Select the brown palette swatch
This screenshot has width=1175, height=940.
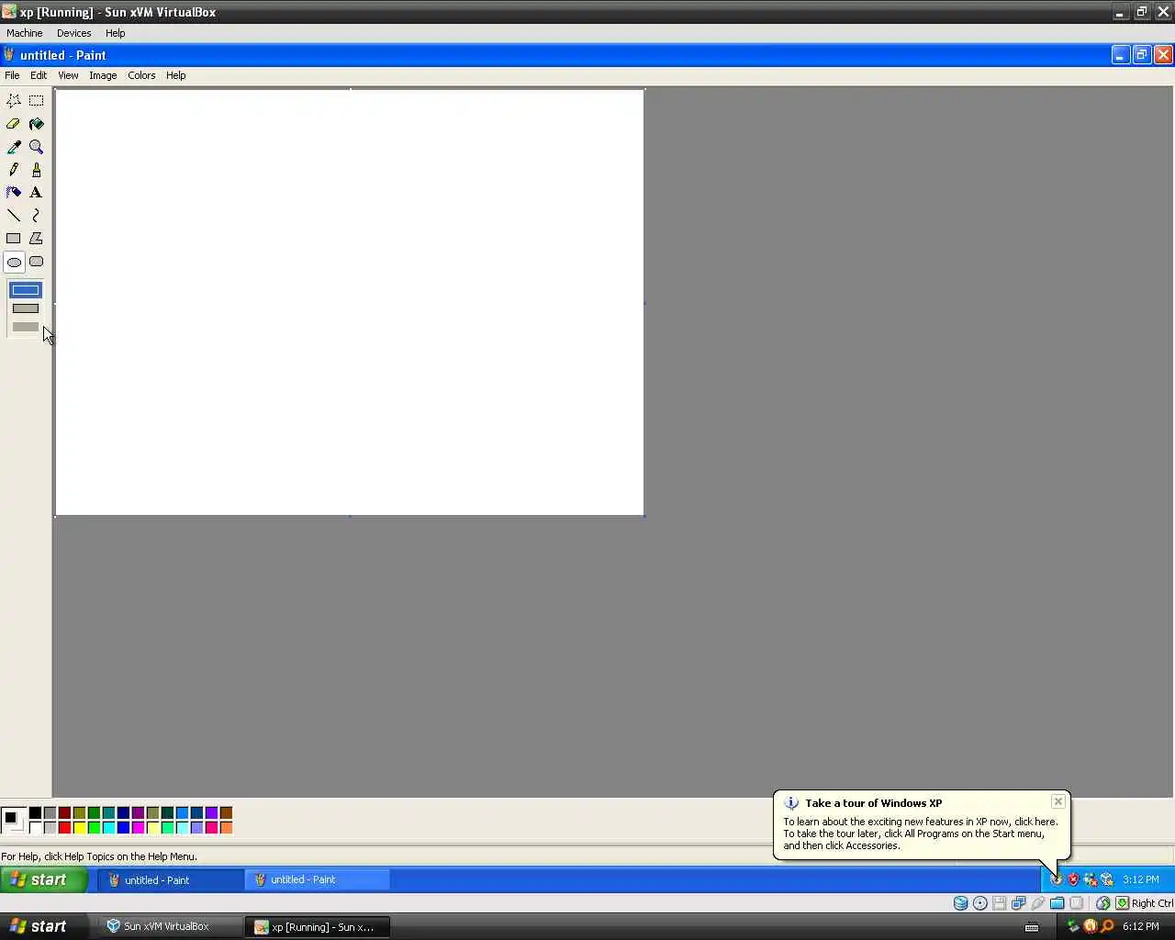pos(226,812)
